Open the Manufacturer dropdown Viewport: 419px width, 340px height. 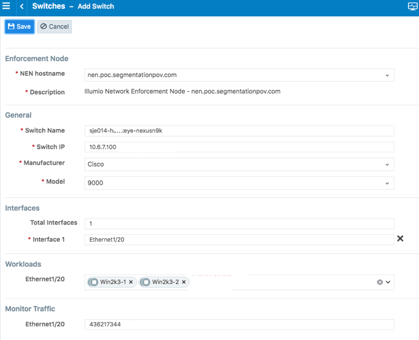click(387, 165)
